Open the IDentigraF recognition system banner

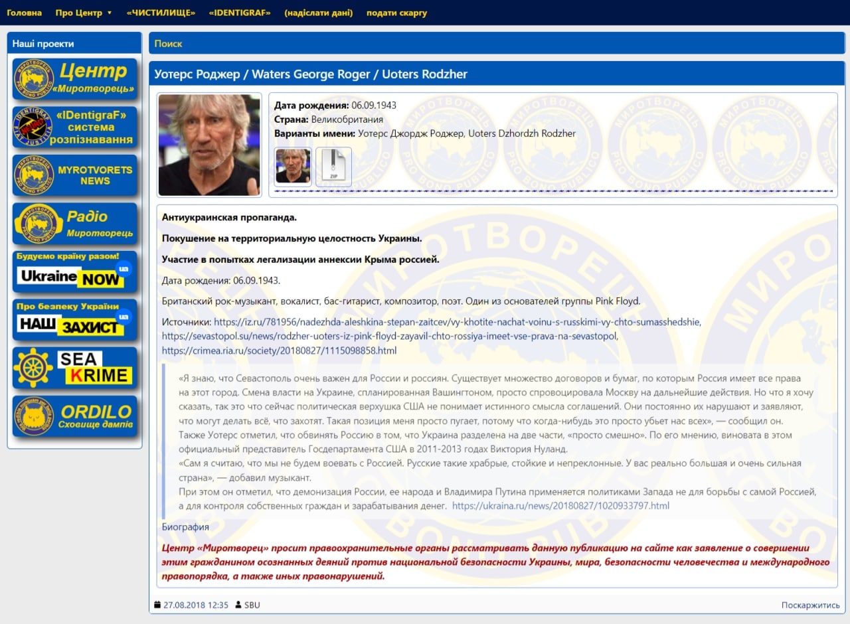point(74,127)
